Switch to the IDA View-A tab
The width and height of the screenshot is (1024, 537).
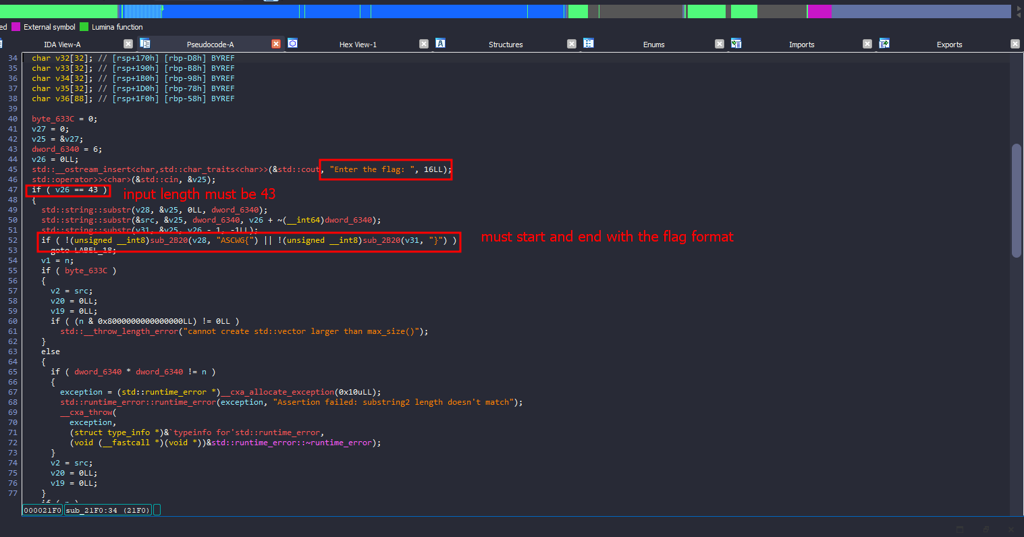pyautogui.click(x=62, y=45)
